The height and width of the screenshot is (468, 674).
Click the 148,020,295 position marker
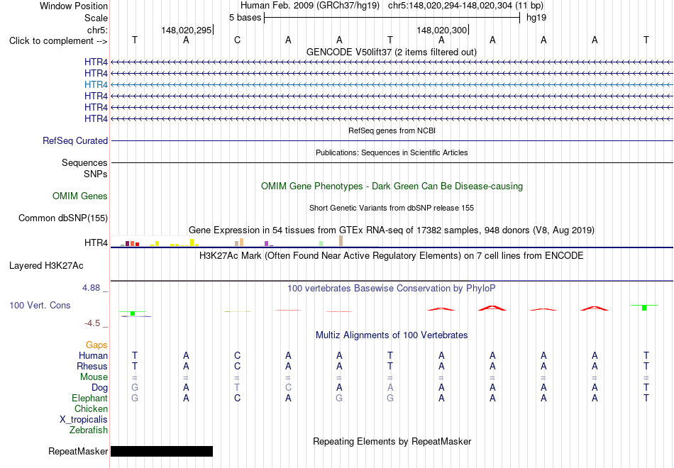[x=187, y=30]
